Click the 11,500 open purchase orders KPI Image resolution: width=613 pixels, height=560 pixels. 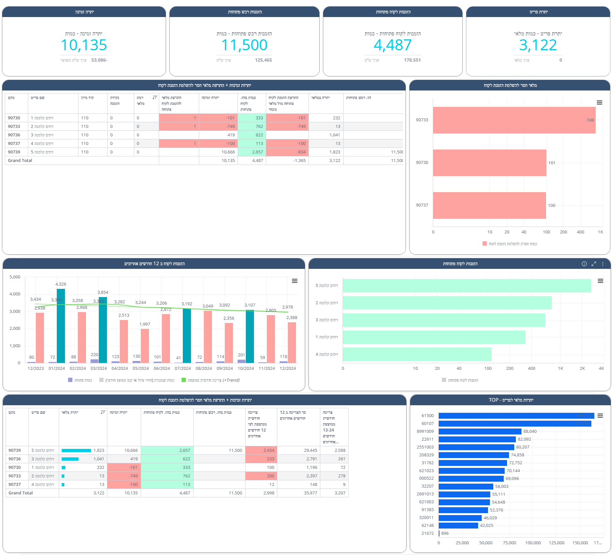pos(244,45)
